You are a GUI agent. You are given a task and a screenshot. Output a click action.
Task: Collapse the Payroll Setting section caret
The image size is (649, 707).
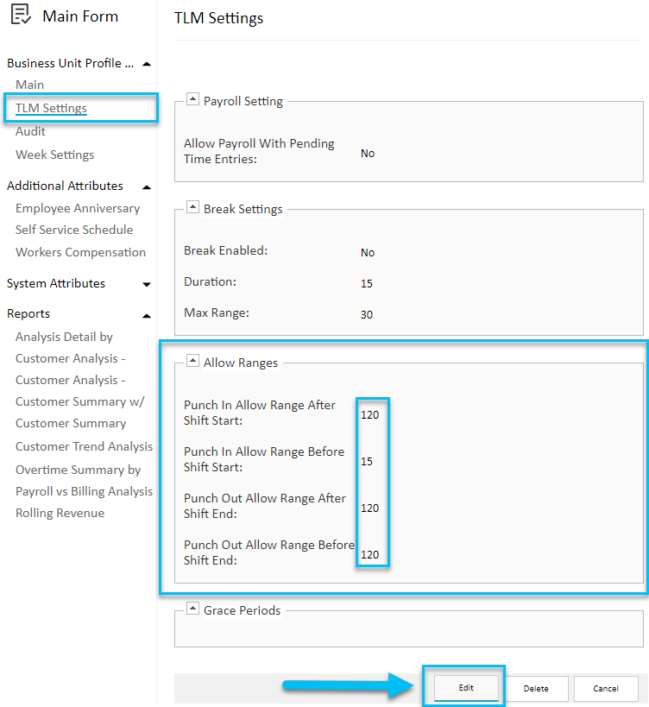click(193, 97)
